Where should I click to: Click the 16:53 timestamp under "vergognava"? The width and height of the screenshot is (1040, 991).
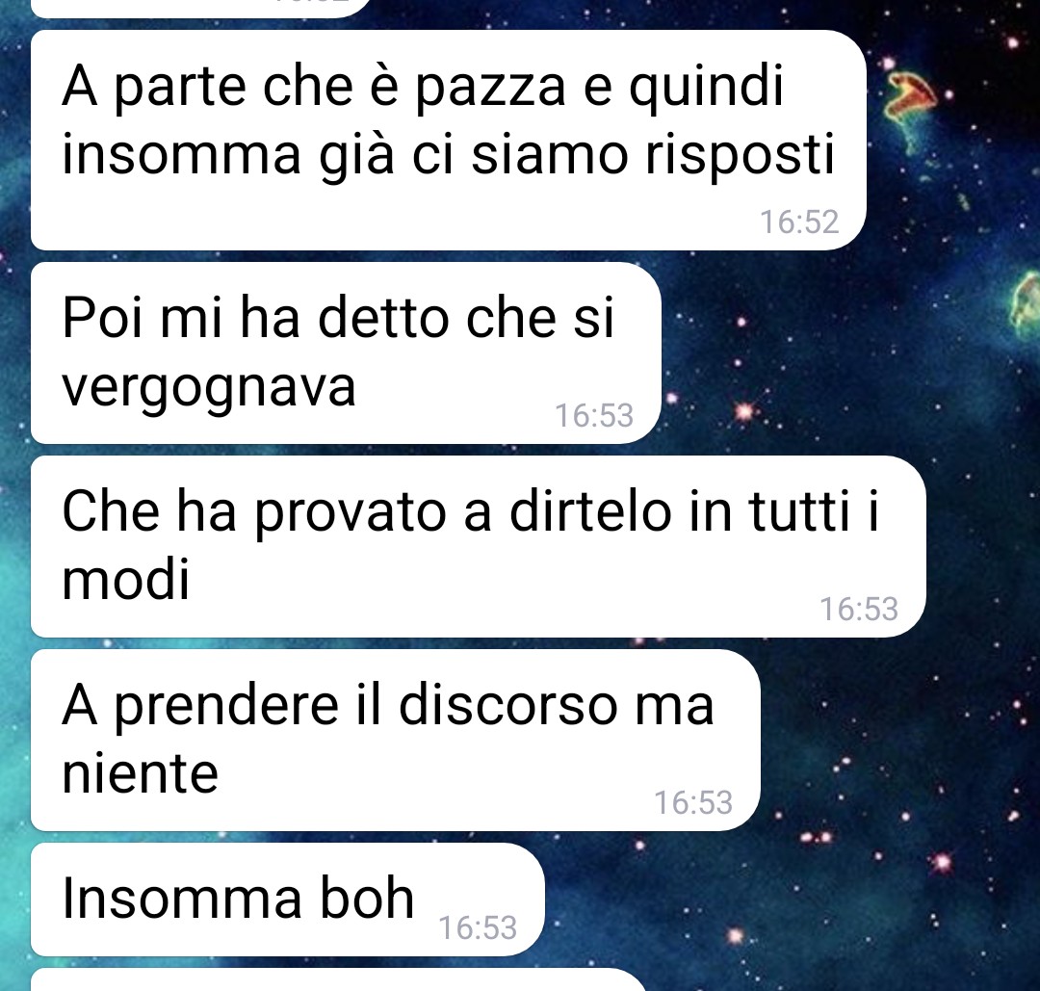pyautogui.click(x=594, y=416)
